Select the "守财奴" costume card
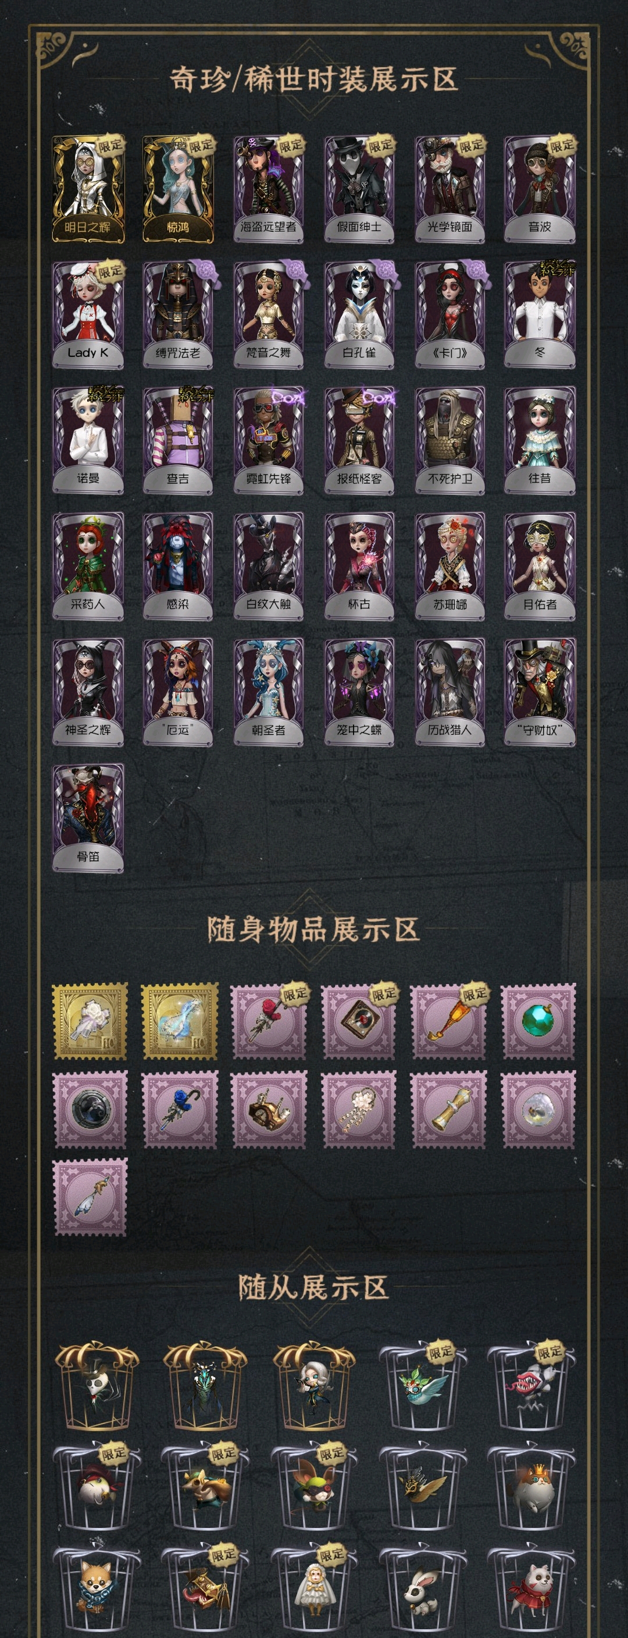This screenshot has height=1638, width=628. [540, 692]
